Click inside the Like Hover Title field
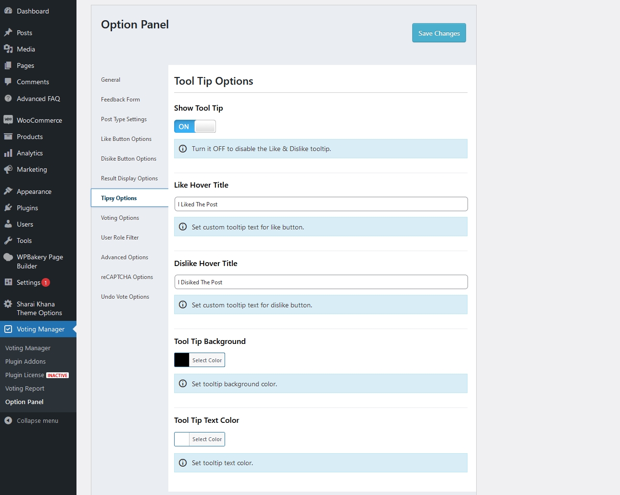Image resolution: width=620 pixels, height=495 pixels. point(320,204)
